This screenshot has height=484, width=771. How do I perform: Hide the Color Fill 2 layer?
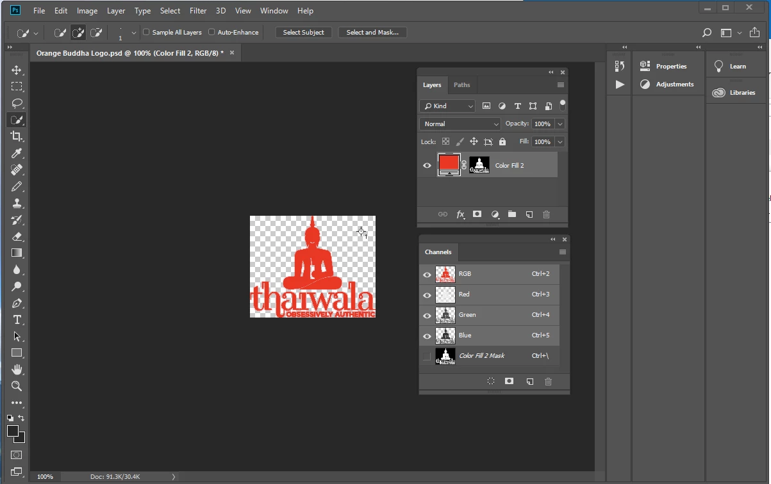[427, 165]
